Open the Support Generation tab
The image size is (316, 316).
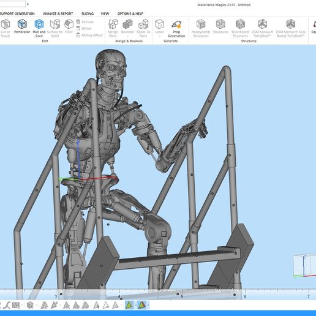pos(17,13)
